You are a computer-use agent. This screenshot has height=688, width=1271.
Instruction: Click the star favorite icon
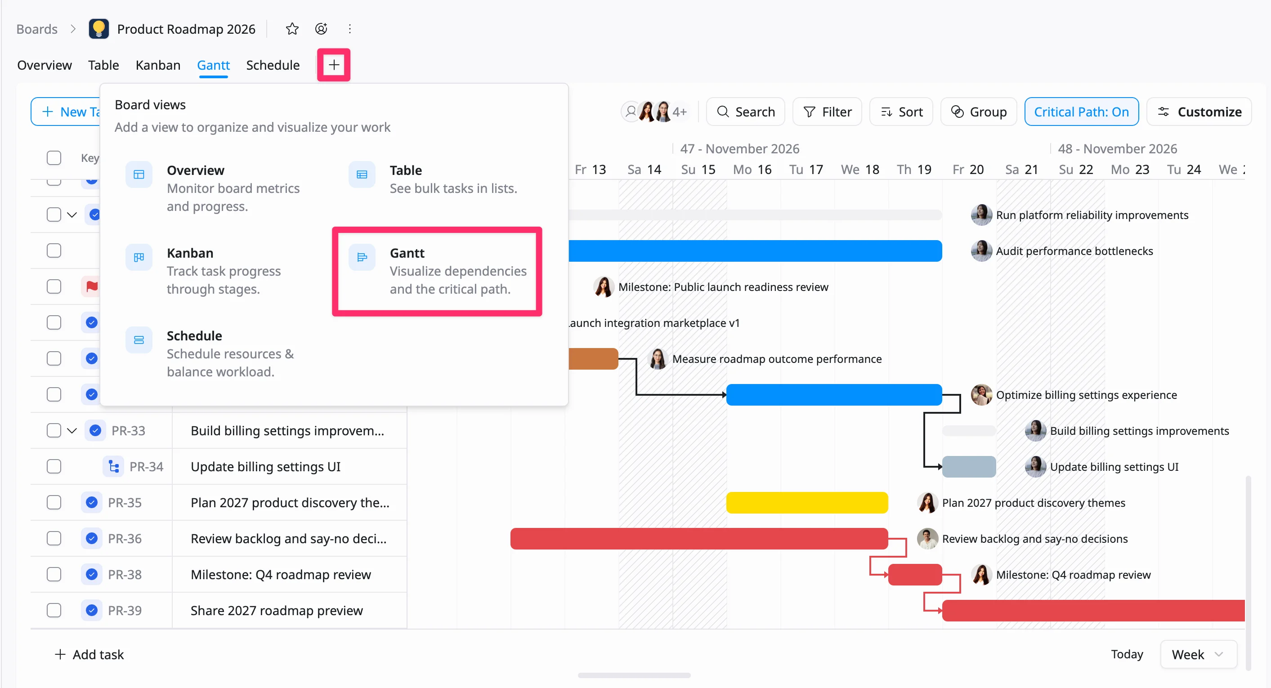pos(292,29)
